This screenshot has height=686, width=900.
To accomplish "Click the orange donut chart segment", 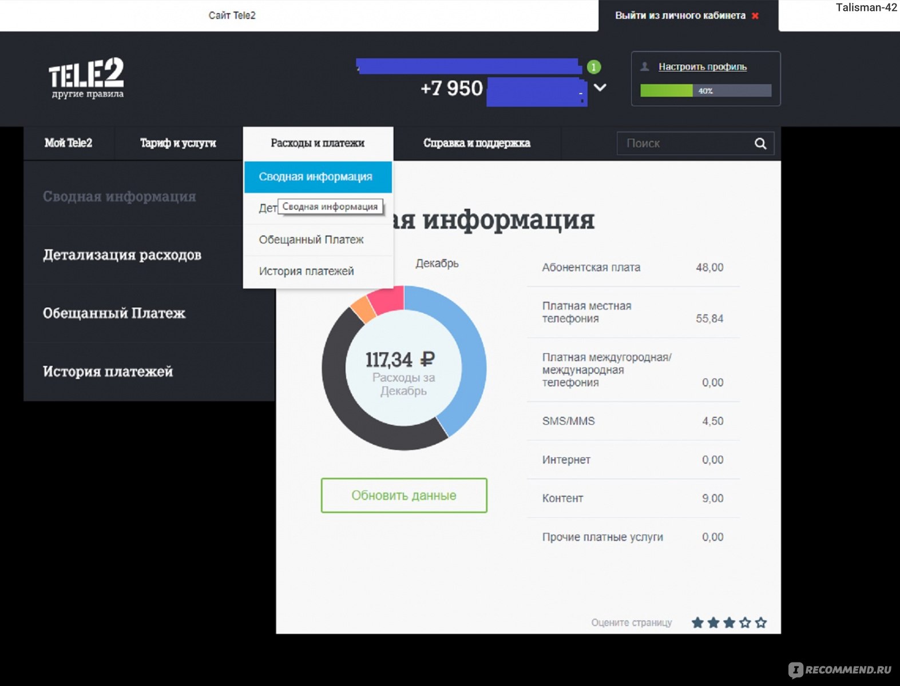I will coord(364,308).
